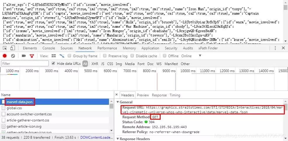
Task: Open the Response detail tab
Action: click(159, 95)
